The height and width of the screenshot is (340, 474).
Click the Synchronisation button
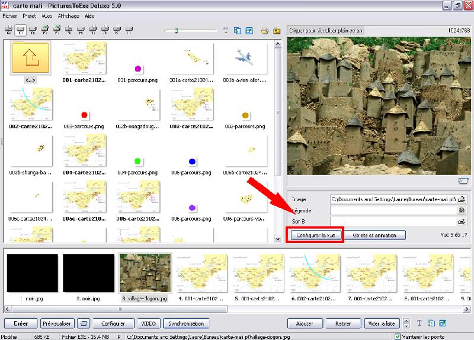coord(186,323)
